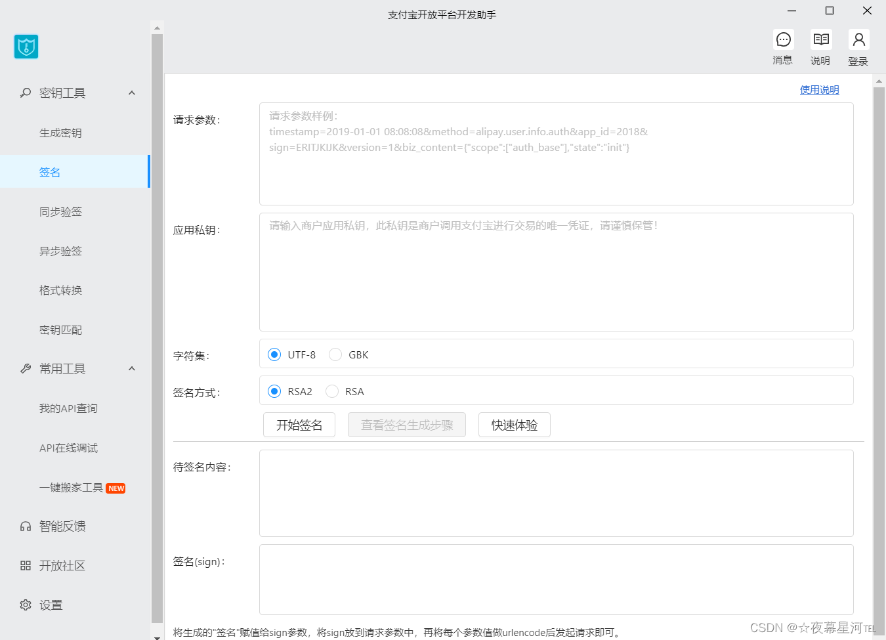The width and height of the screenshot is (886, 640).
Task: Select GBK charset radio button
Action: tap(335, 354)
